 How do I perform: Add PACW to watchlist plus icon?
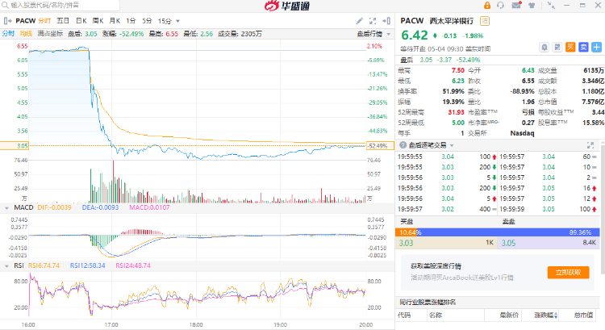coord(596,47)
